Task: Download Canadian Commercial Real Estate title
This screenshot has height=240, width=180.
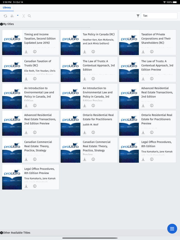Action: click(x=26, y=159)
